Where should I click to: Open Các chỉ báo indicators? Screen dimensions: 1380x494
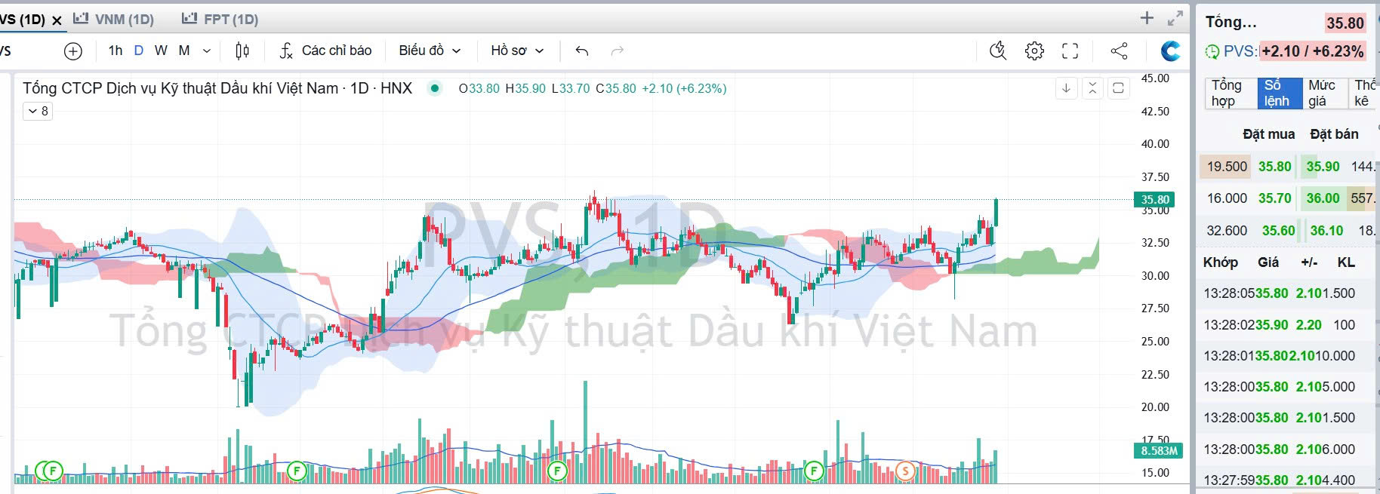325,51
